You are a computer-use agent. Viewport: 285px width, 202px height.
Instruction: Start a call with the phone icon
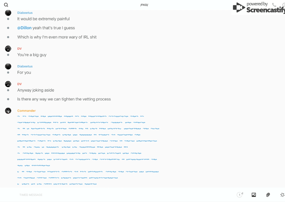pos(274,5)
